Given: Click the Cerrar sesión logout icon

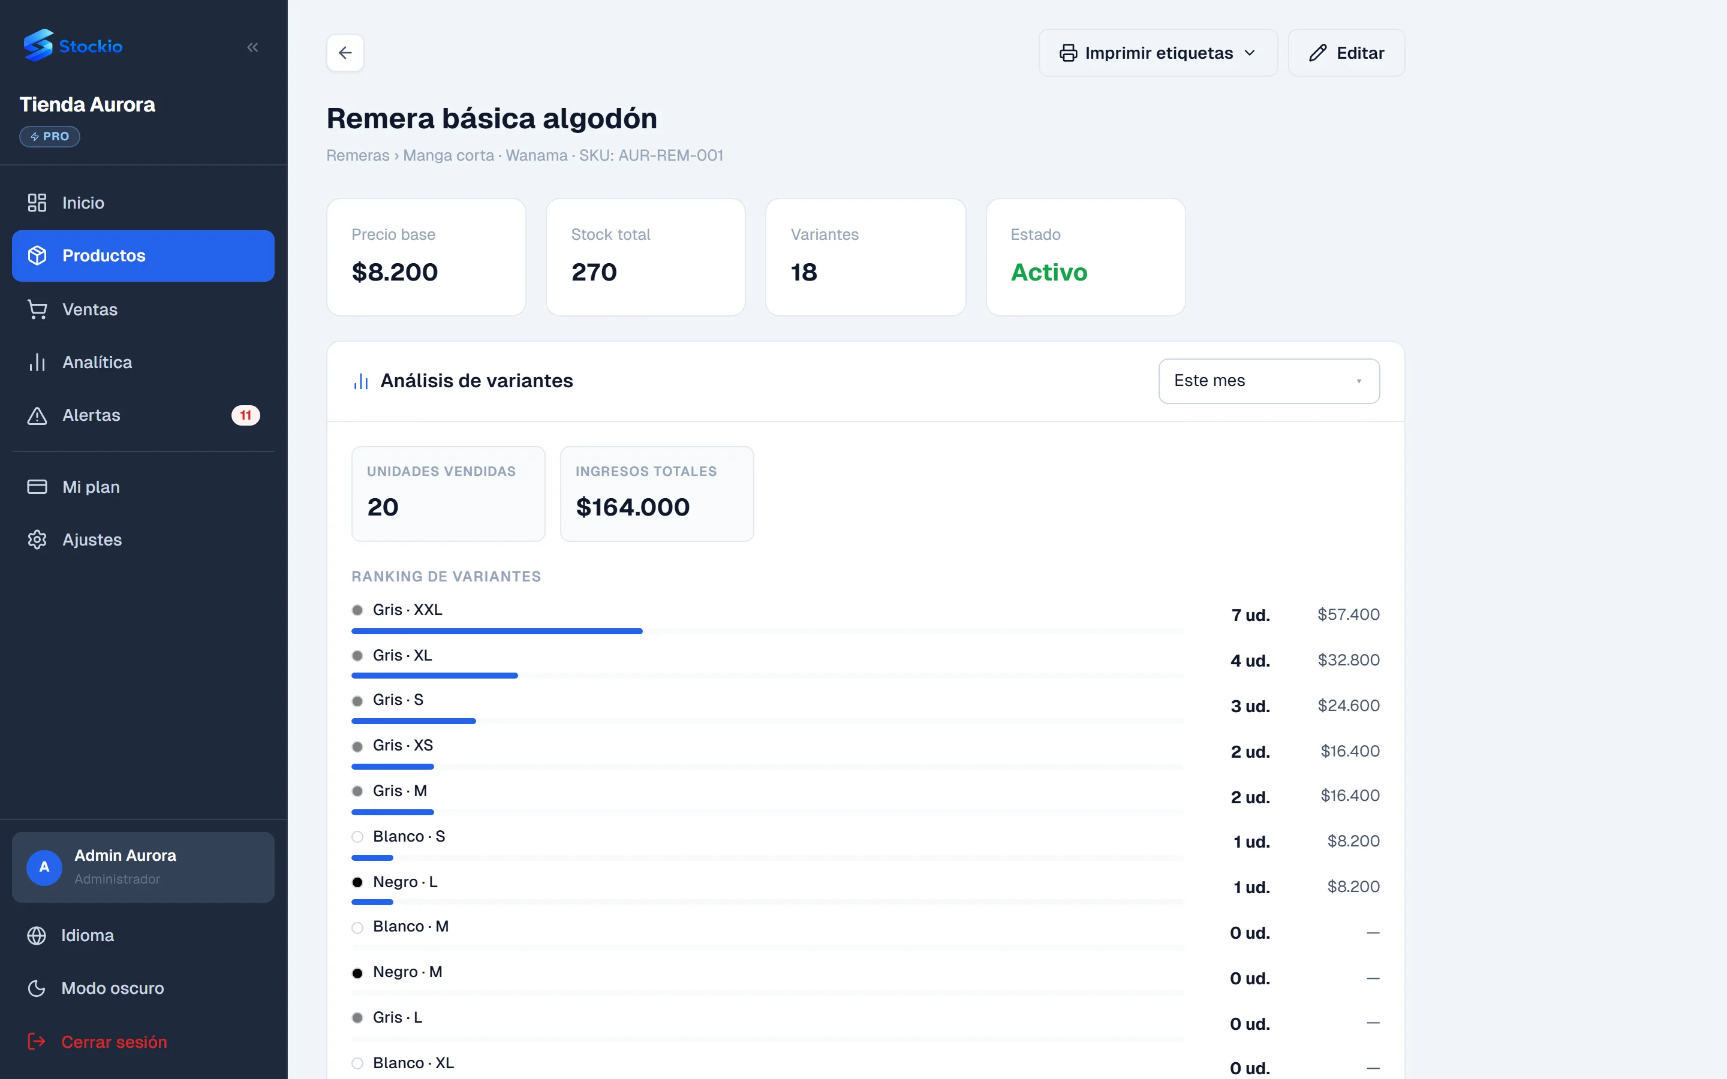Looking at the screenshot, I should [x=37, y=1042].
